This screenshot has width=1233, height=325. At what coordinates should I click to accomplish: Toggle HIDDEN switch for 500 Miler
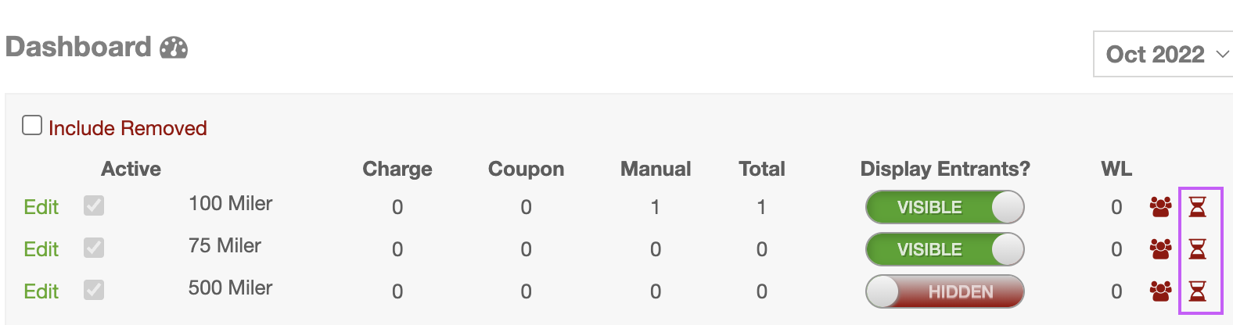coord(945,291)
